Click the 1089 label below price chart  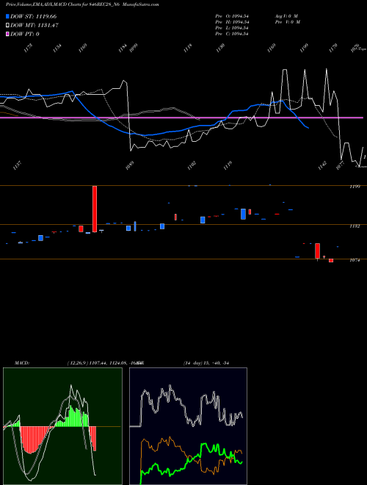point(130,166)
